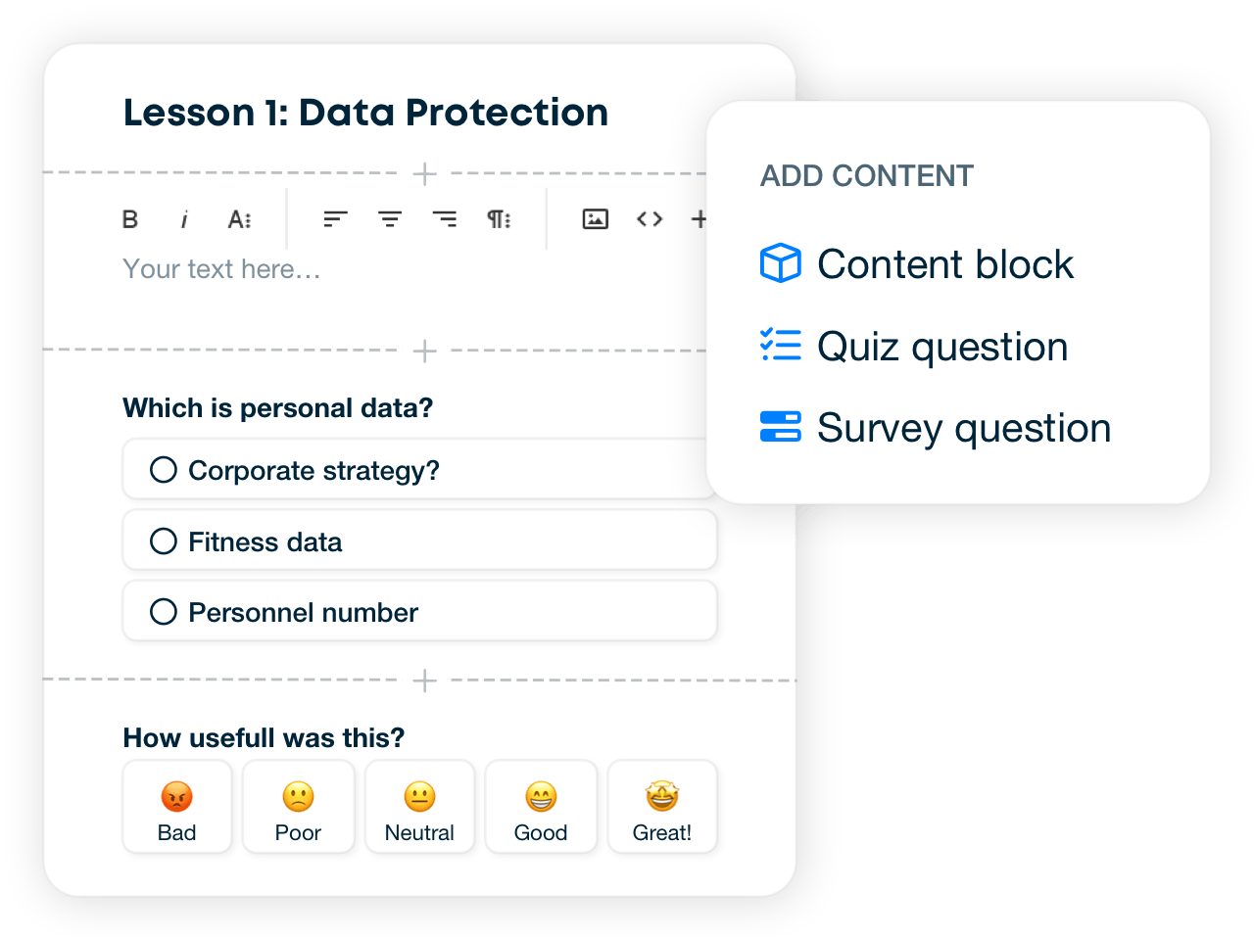Open paragraph format options
Image resolution: width=1254 pixels, height=940 pixels.
coord(500,219)
